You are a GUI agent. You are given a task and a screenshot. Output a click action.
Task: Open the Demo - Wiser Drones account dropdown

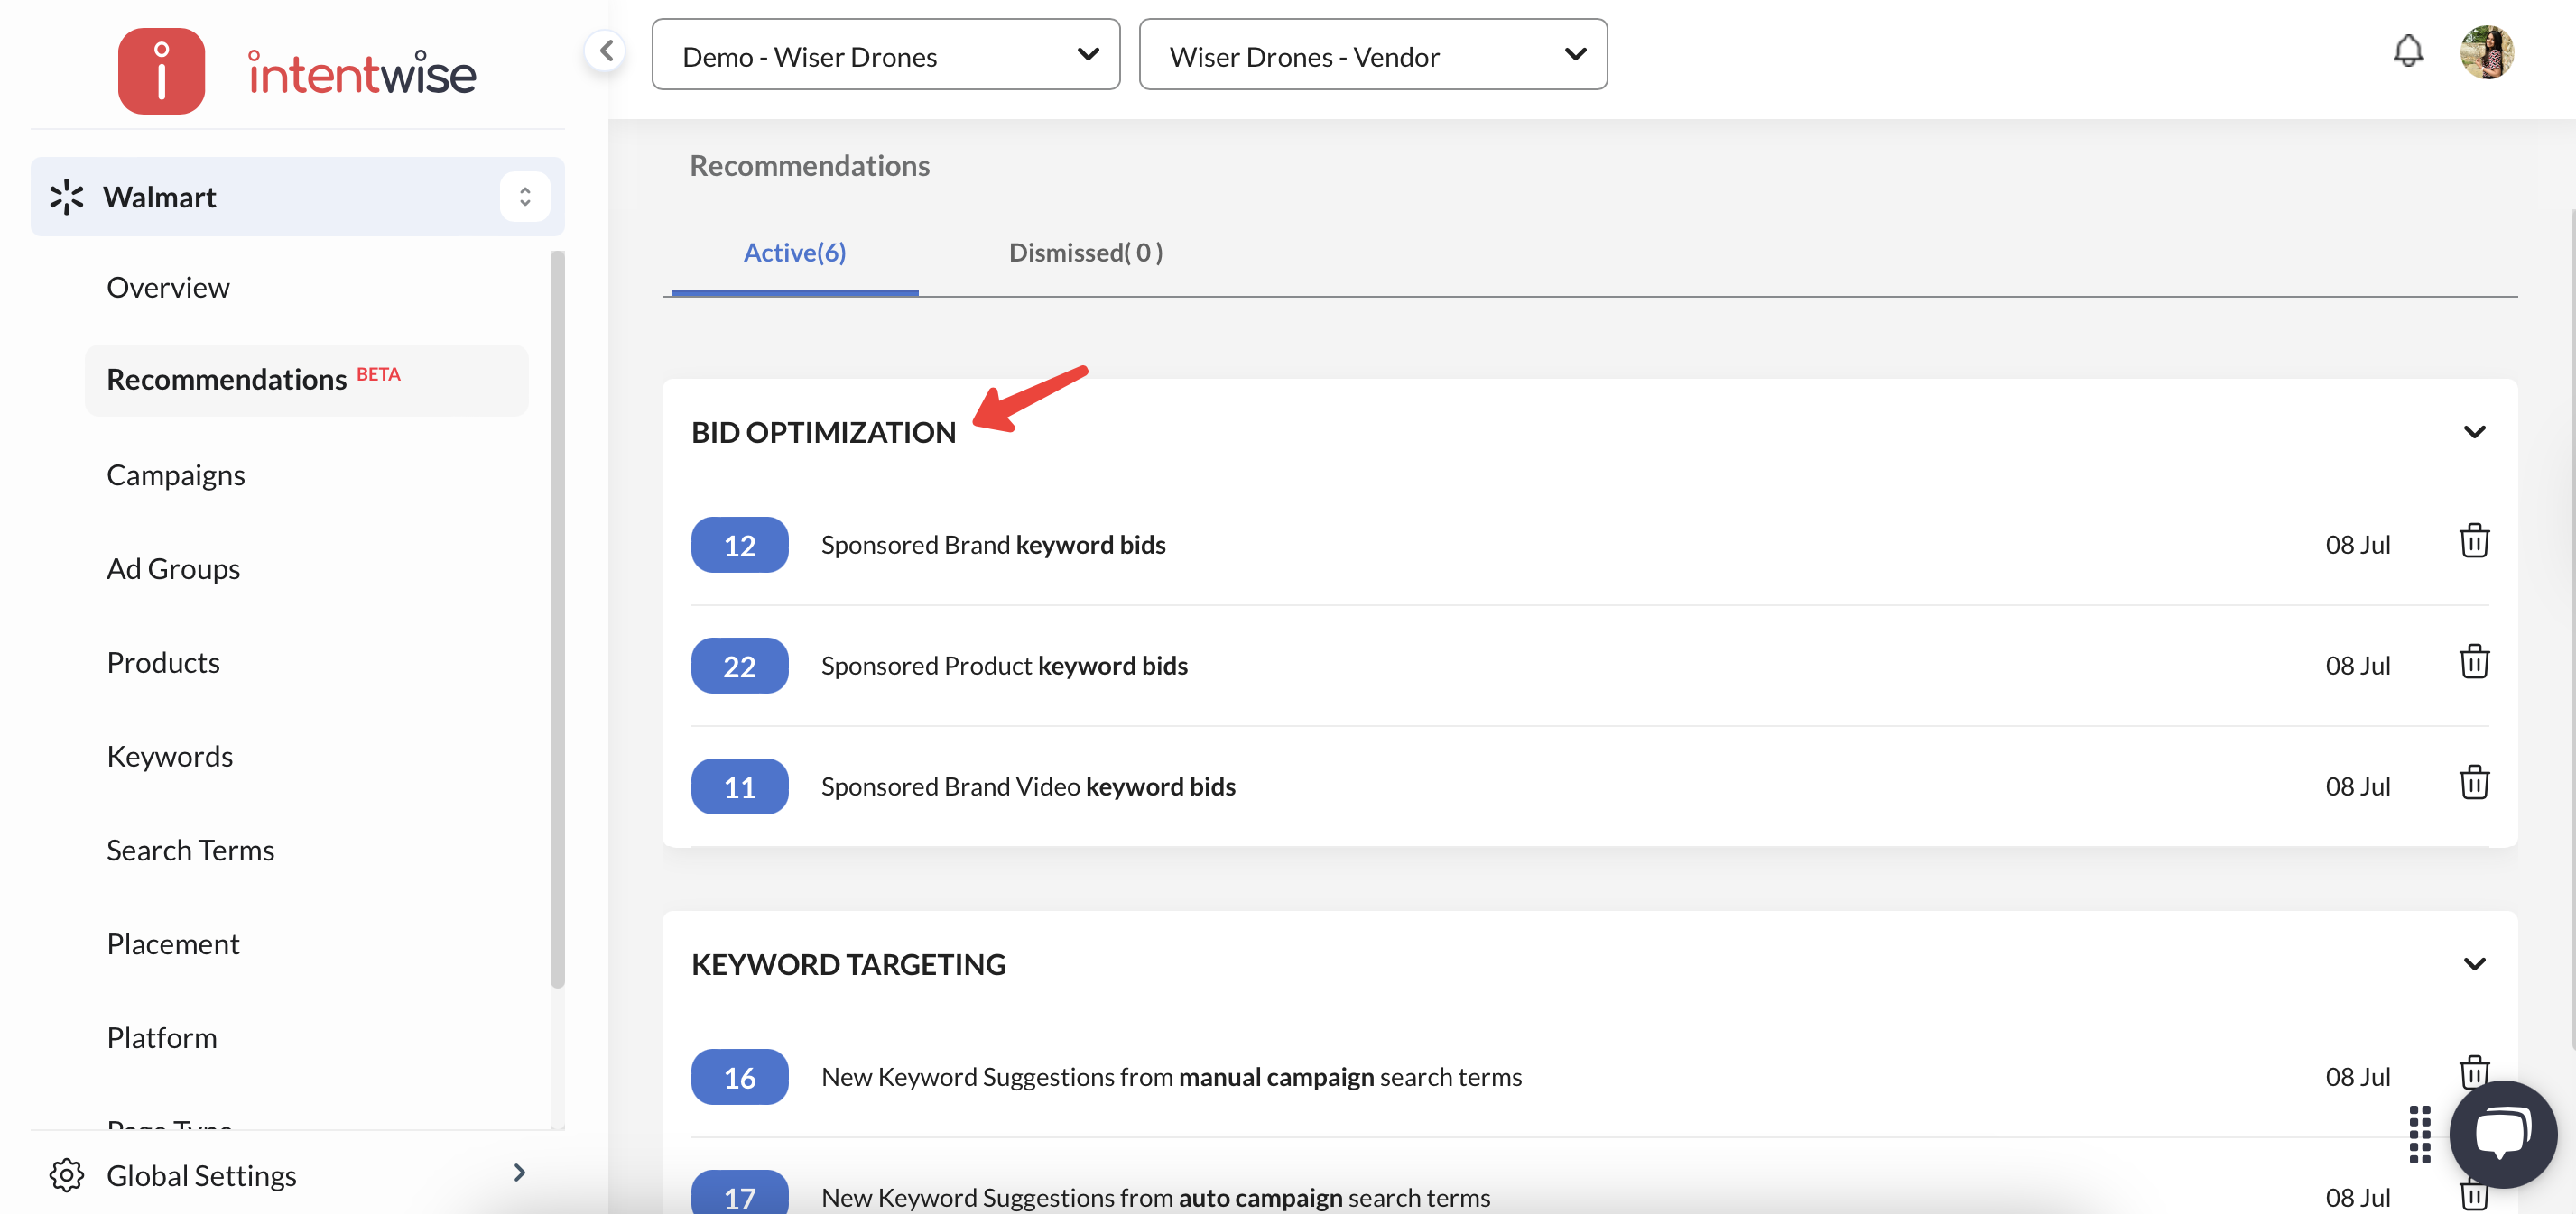(886, 54)
